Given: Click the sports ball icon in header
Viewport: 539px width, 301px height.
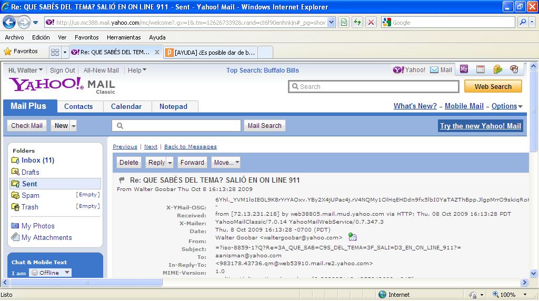Looking at the screenshot, I should 514,69.
